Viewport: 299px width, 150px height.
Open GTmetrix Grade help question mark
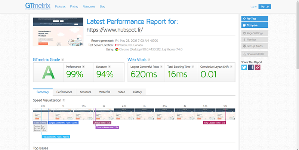coord(63,60)
